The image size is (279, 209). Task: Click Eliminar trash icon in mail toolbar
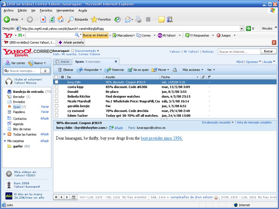coord(60,70)
